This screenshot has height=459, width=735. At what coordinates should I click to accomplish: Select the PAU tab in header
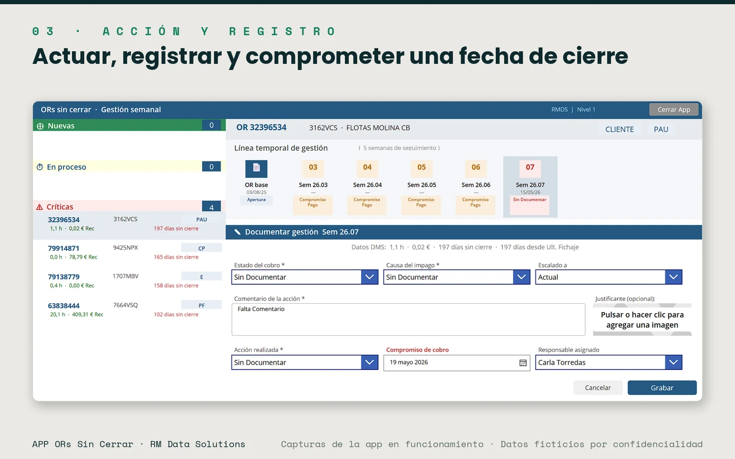pyautogui.click(x=661, y=129)
